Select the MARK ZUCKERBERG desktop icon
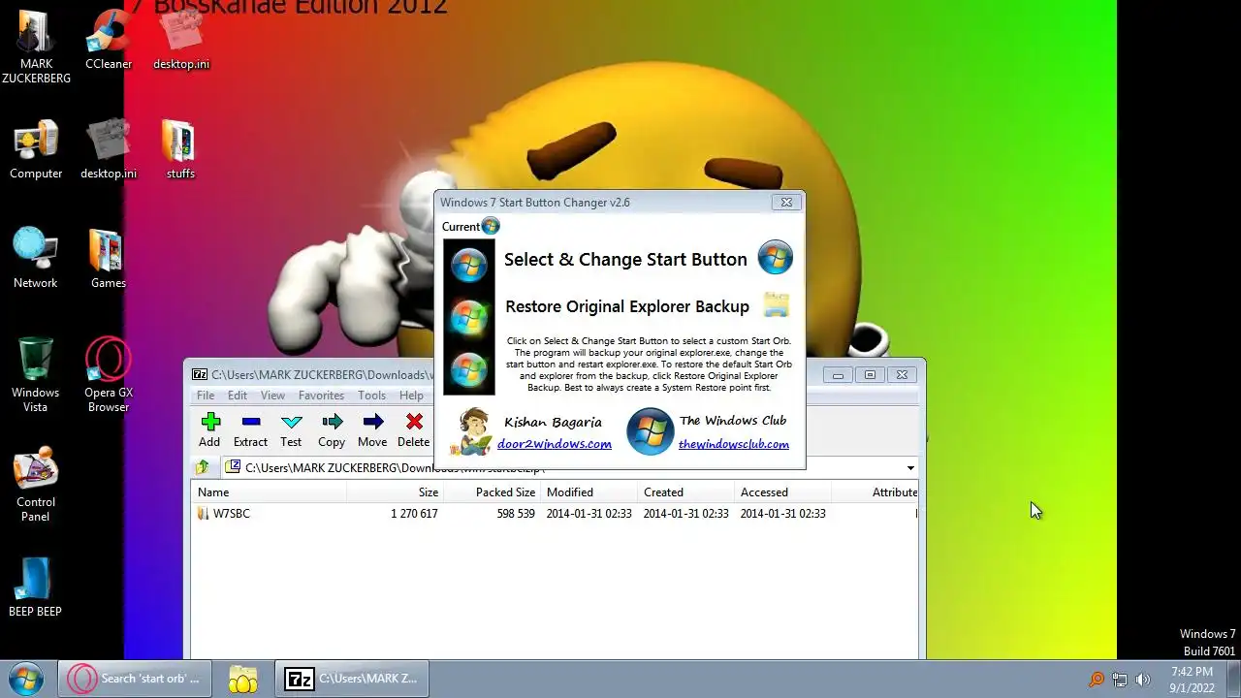 click(x=36, y=48)
